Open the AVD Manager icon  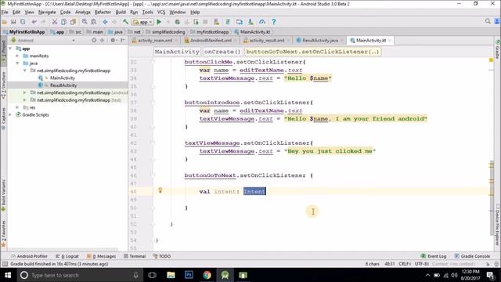240,22
